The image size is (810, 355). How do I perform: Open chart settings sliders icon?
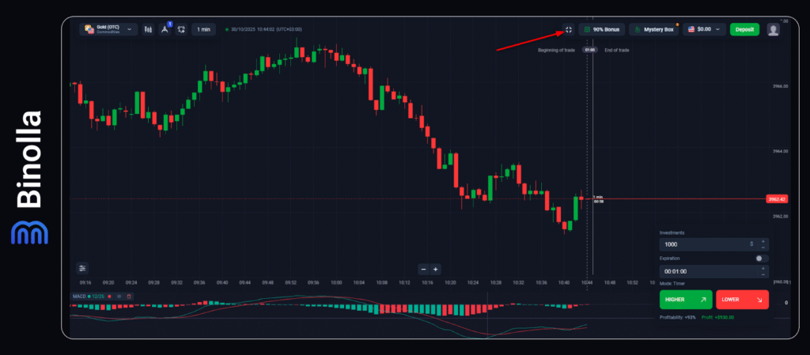(82, 268)
